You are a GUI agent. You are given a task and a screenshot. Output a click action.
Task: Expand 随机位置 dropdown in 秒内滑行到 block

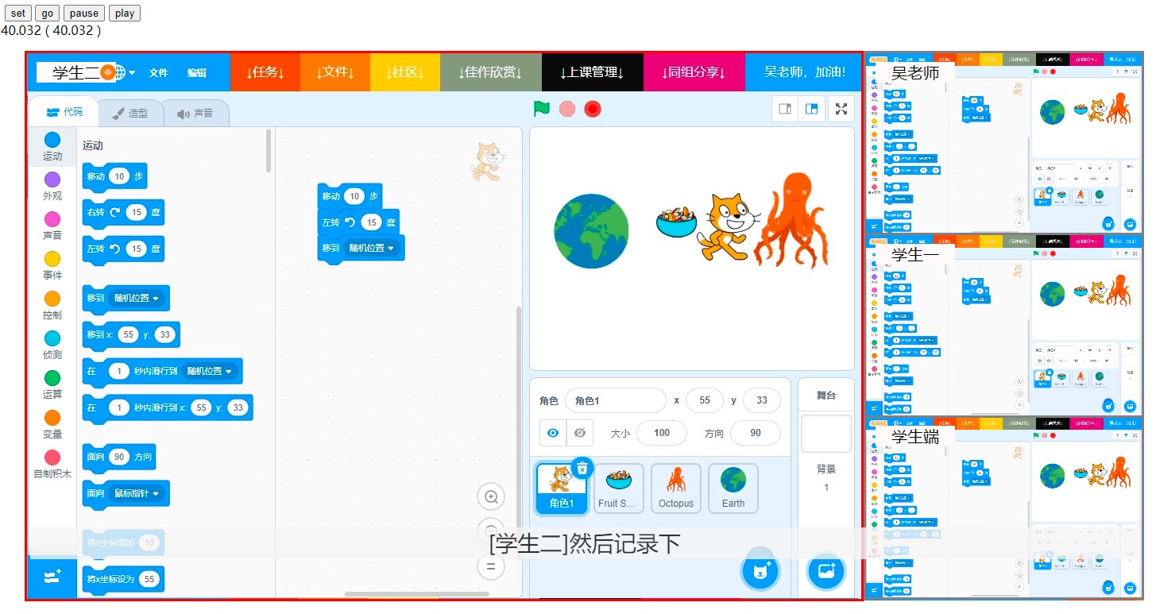tap(210, 371)
